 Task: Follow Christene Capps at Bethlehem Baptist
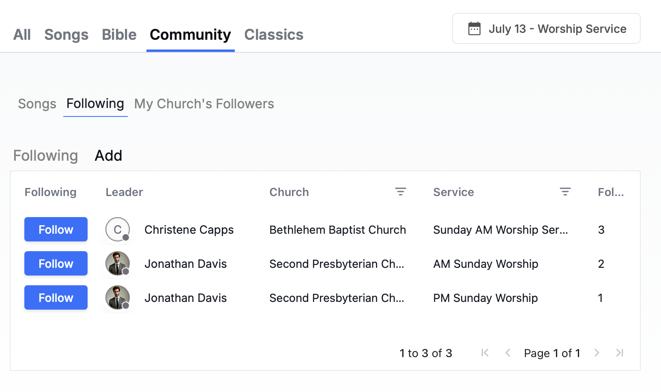coord(56,230)
